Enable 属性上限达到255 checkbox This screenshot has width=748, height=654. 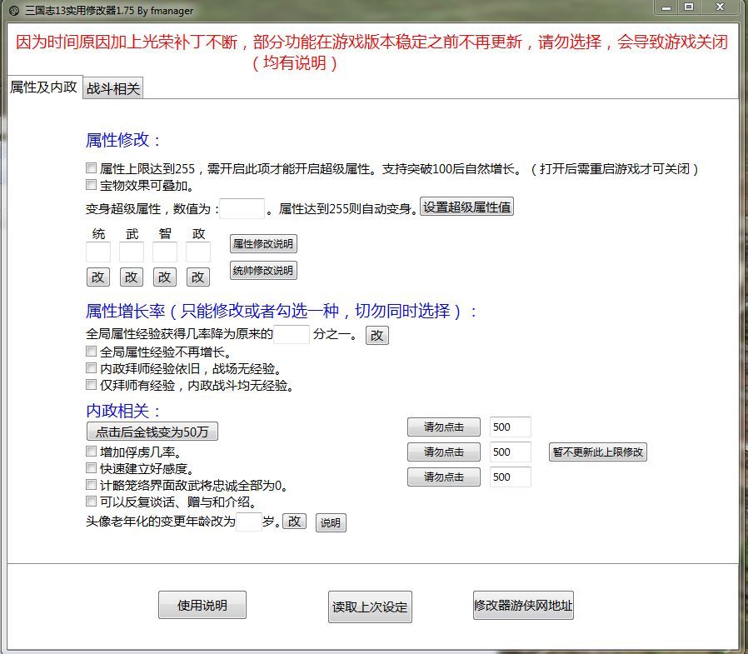click(x=92, y=168)
